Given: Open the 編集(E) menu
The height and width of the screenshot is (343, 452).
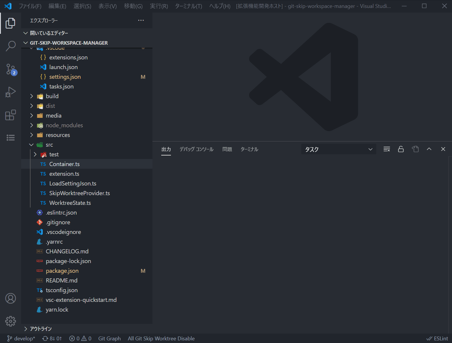Looking at the screenshot, I should (x=57, y=6).
